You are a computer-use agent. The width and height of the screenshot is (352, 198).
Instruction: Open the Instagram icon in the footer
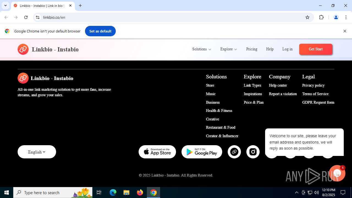(x=253, y=152)
